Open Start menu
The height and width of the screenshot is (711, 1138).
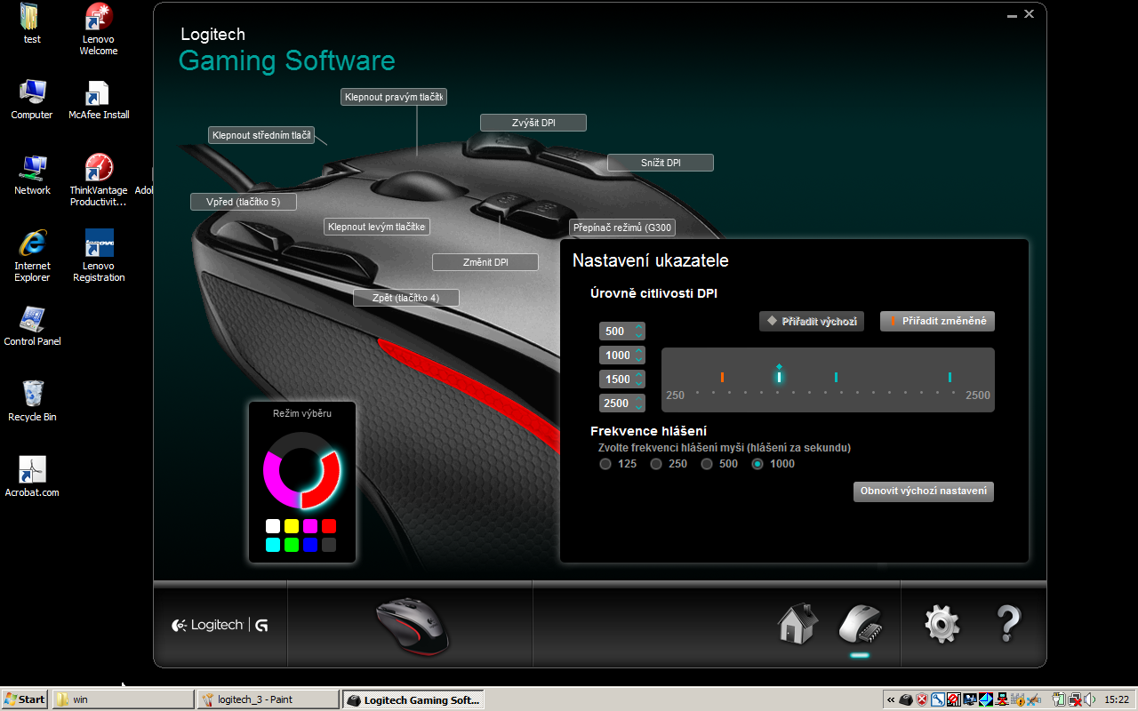point(25,699)
